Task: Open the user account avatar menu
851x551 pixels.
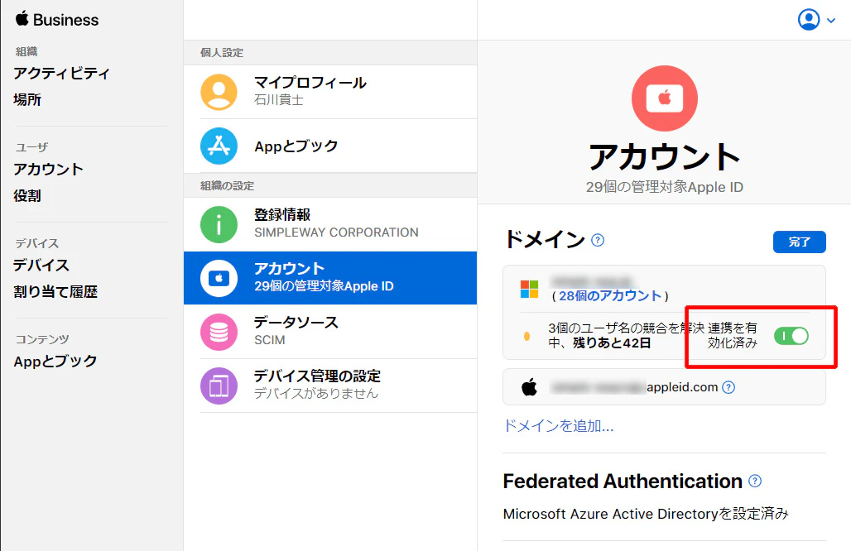Action: click(808, 20)
